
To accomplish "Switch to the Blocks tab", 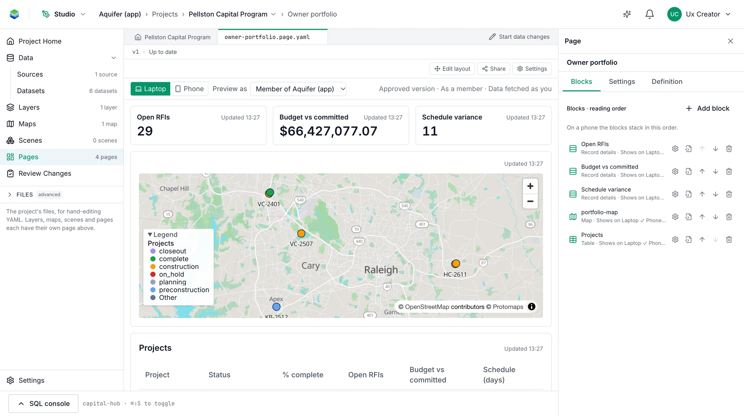I will [581, 81].
